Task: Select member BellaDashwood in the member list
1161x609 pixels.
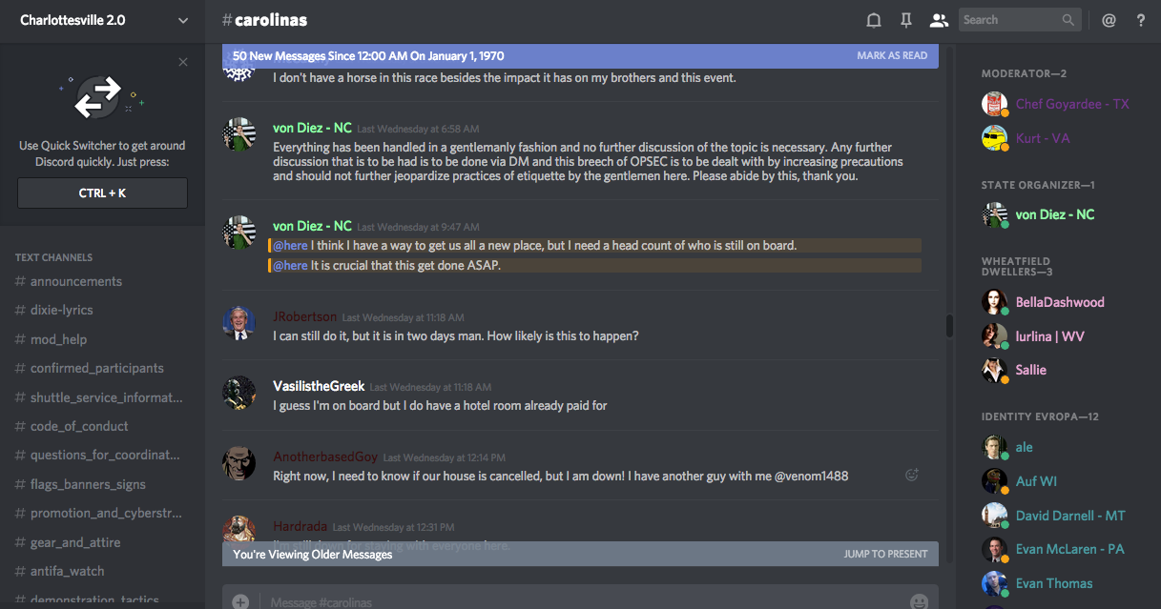Action: [1060, 302]
